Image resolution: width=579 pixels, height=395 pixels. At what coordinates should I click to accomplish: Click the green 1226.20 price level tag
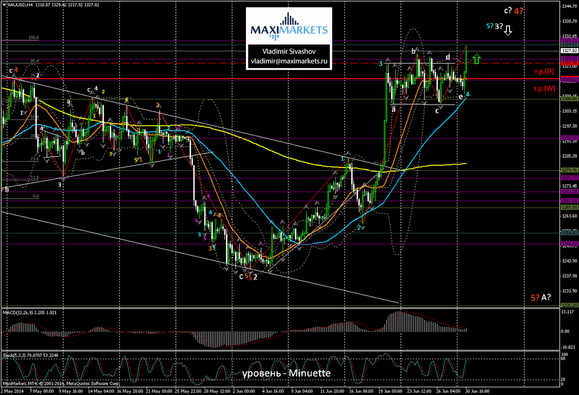[x=569, y=305]
